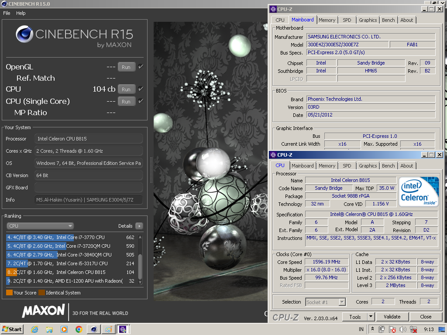Show hidden tray icons arrow
Screen dimensions: 447x335
coord(372,329)
